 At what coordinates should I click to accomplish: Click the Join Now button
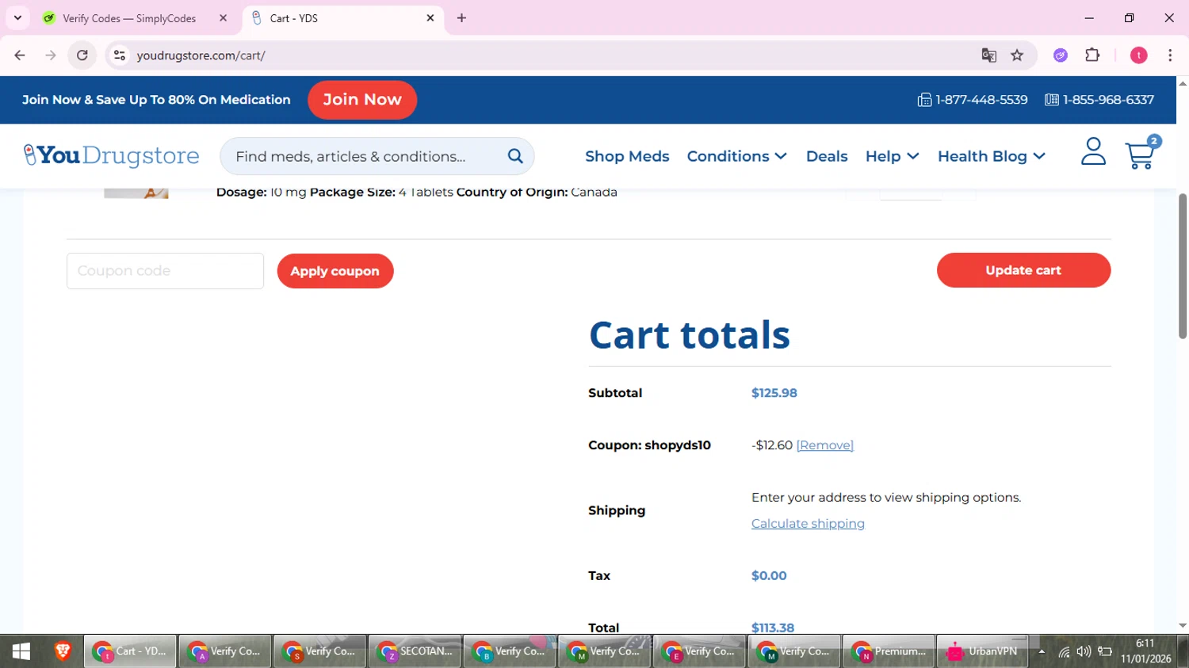[362, 100]
